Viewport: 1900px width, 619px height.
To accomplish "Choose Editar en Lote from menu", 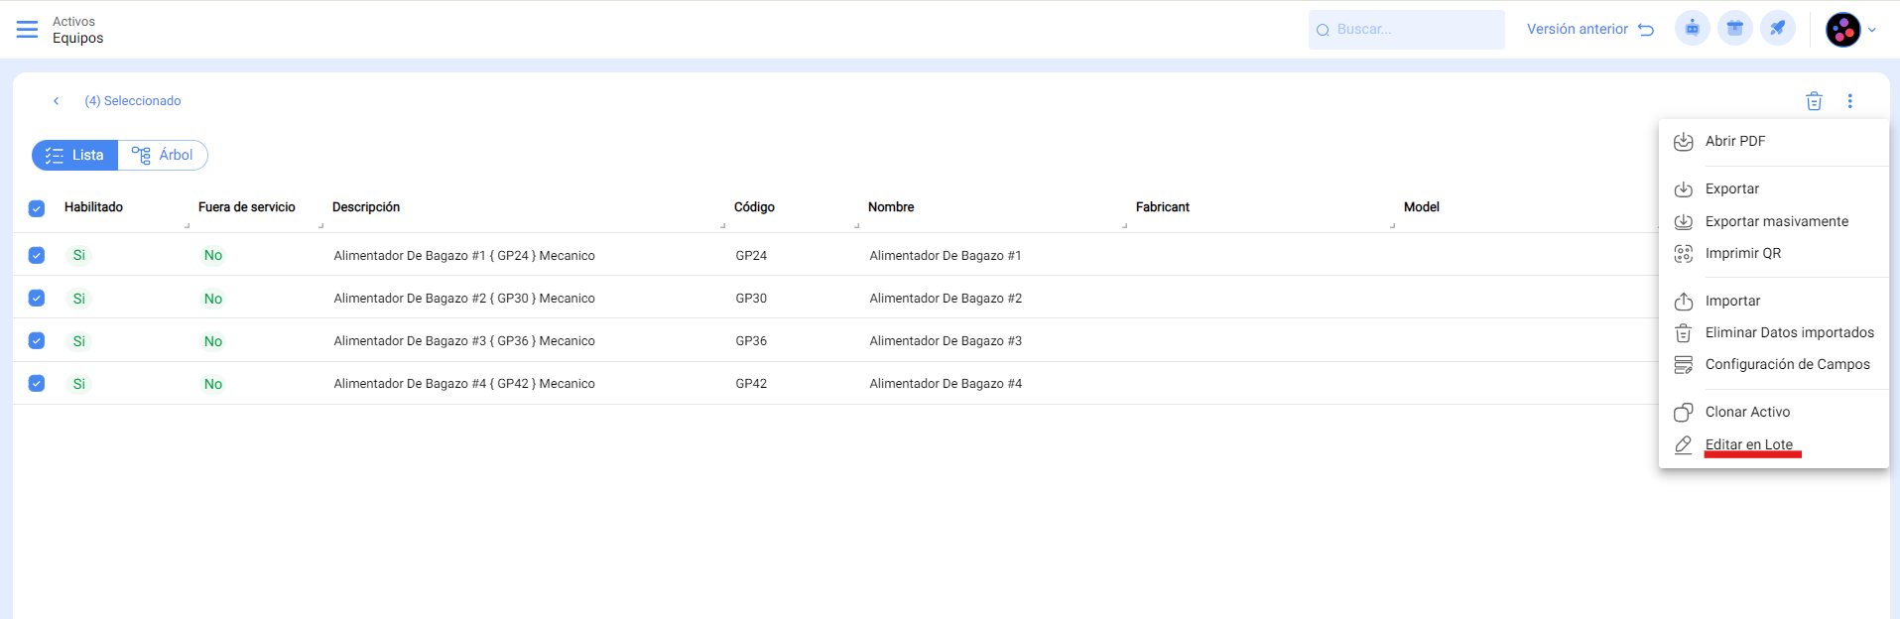I will 1748,444.
